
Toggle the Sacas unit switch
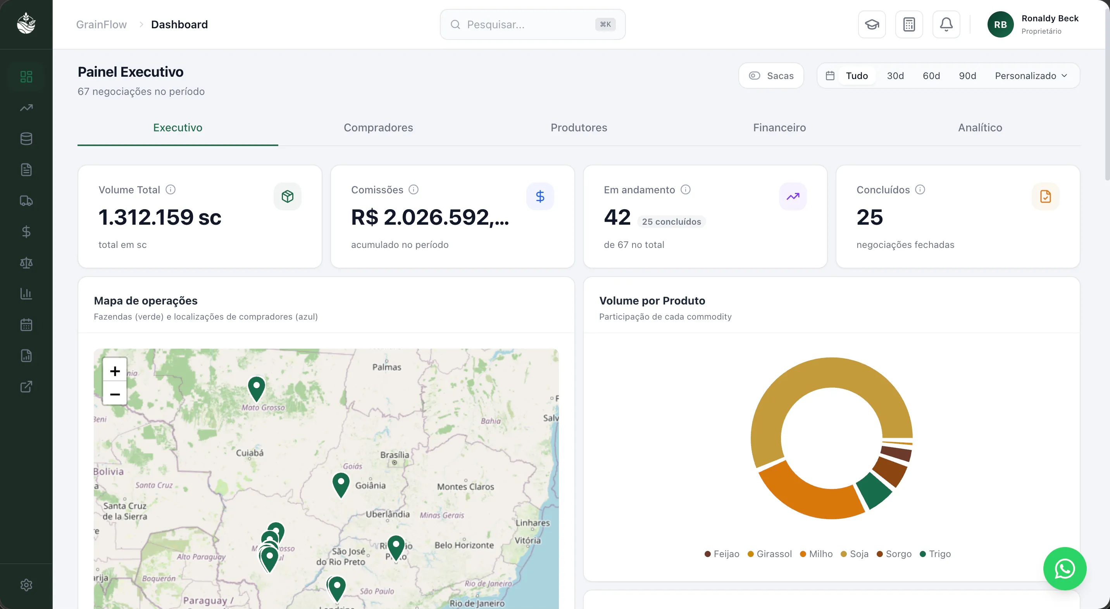771,76
